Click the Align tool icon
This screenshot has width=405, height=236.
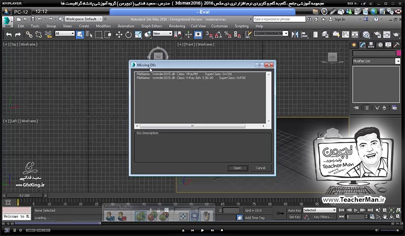coord(305,34)
